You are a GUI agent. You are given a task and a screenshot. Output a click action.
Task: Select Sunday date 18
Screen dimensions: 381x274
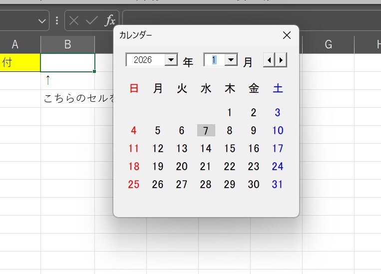coord(134,166)
